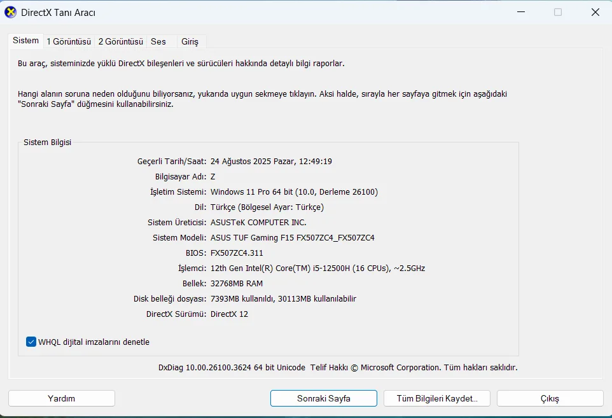Click the Geçerli Tarih/Saat label

click(x=172, y=161)
